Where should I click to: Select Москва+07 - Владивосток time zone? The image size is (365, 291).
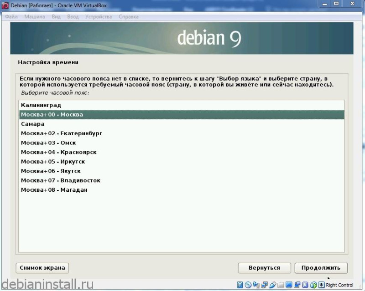[182, 181]
